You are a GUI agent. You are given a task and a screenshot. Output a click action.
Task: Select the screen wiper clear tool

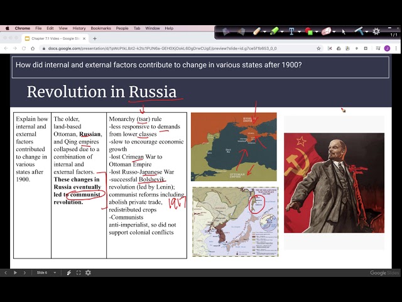pos(359,31)
